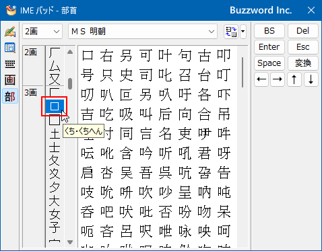Select the 女 radical
The image size is (322, 251).
click(55, 214)
